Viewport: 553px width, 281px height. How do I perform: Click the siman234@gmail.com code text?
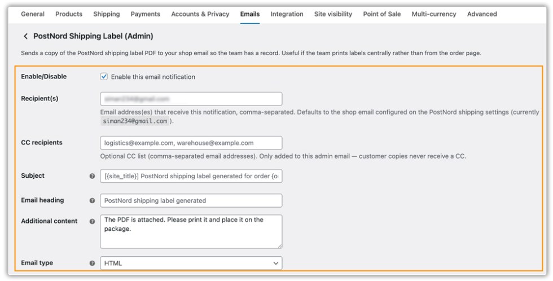click(135, 121)
